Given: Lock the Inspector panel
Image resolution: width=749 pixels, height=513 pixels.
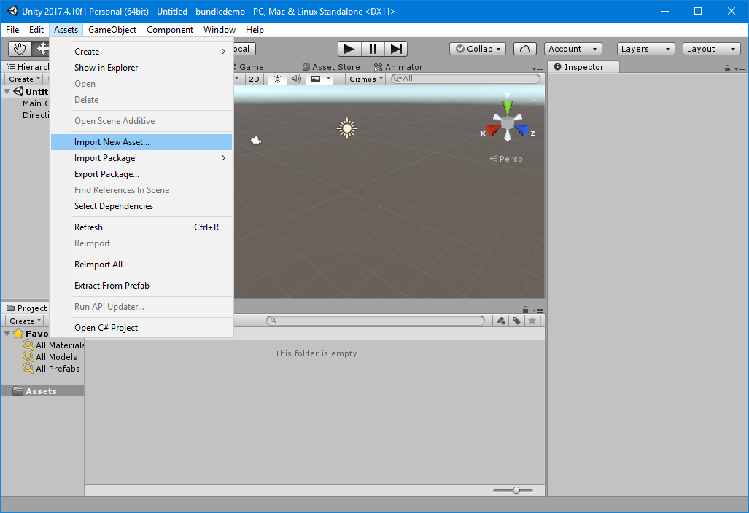Looking at the screenshot, I should pos(727,68).
